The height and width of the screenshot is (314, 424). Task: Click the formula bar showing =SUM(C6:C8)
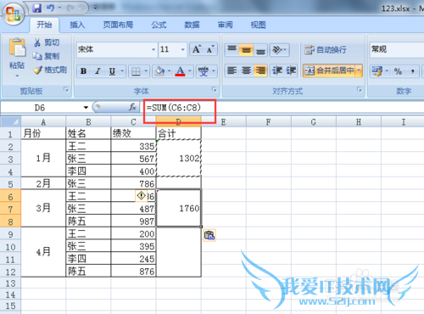[x=282, y=108]
